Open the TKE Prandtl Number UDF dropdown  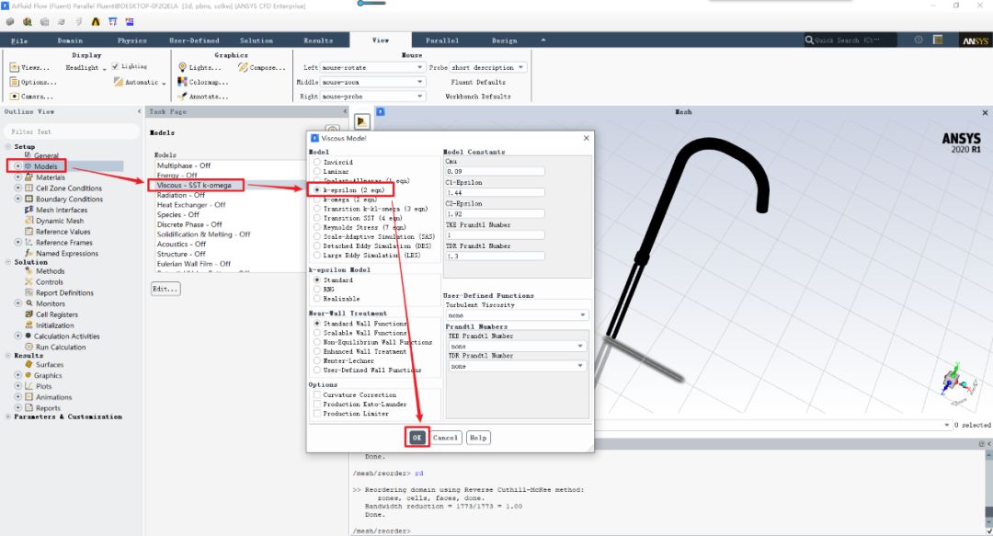point(516,346)
